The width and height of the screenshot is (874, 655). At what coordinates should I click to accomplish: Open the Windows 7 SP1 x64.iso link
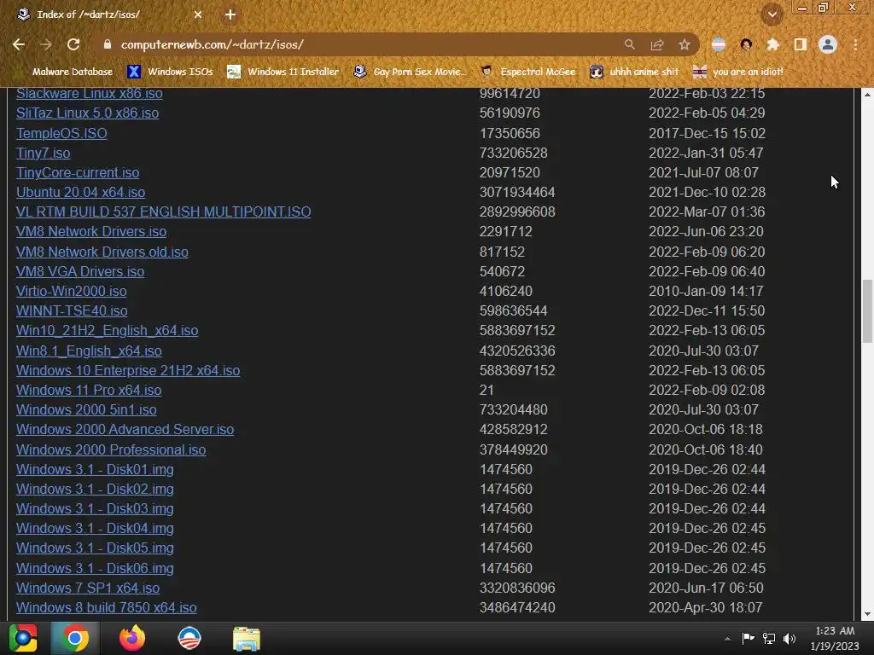88,588
